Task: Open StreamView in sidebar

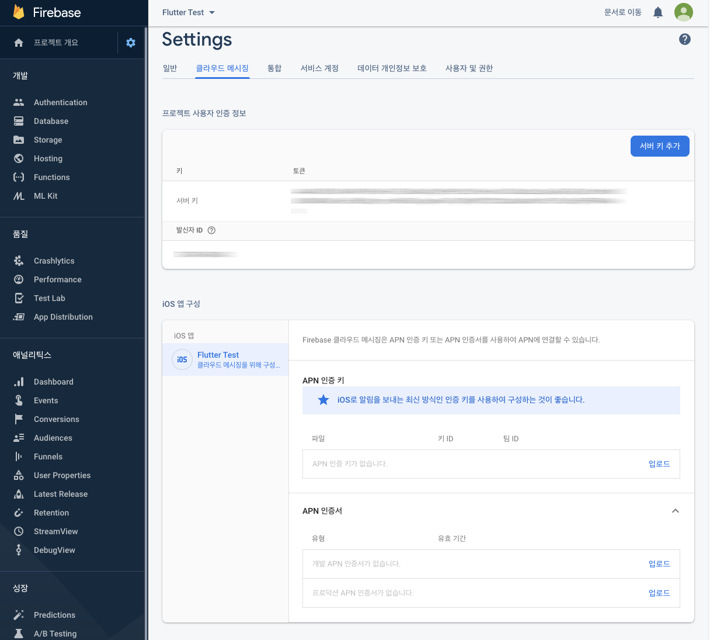Action: click(56, 531)
